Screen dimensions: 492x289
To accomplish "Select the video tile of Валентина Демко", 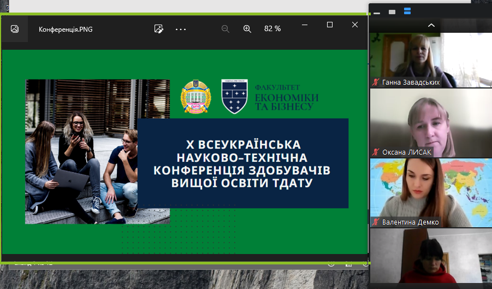I will (431, 193).
